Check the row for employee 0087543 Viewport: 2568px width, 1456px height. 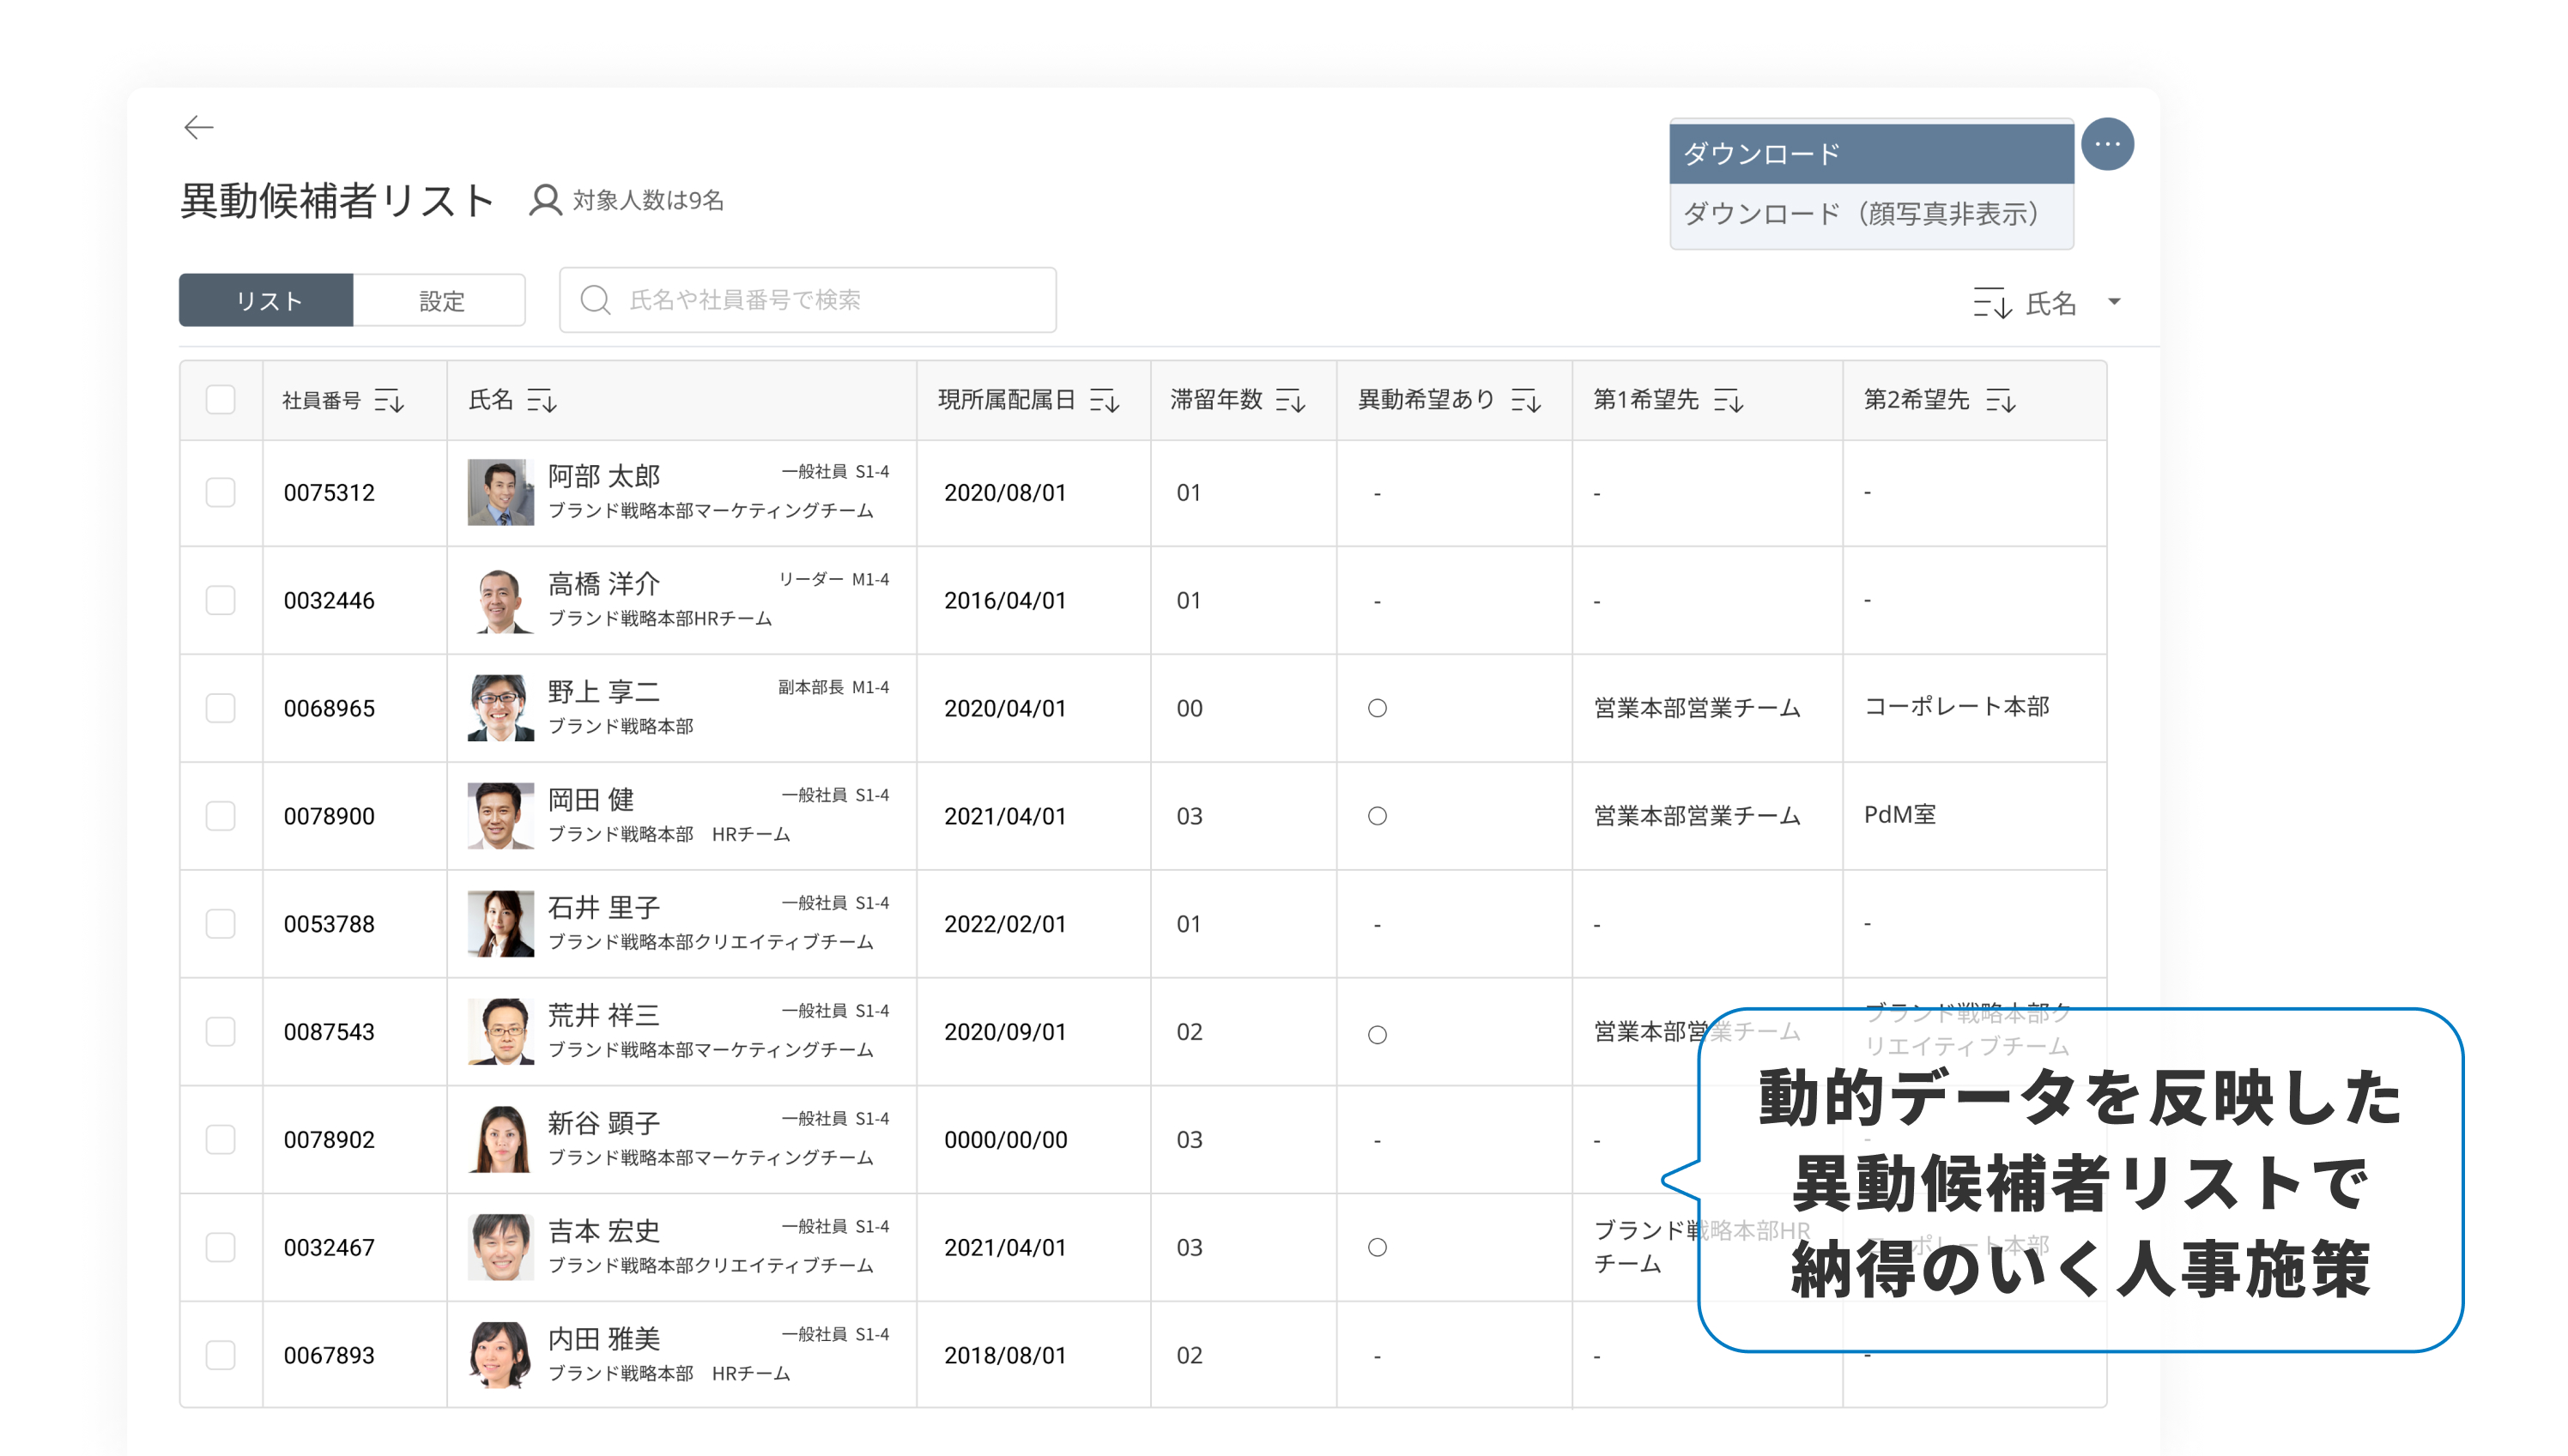(220, 1032)
